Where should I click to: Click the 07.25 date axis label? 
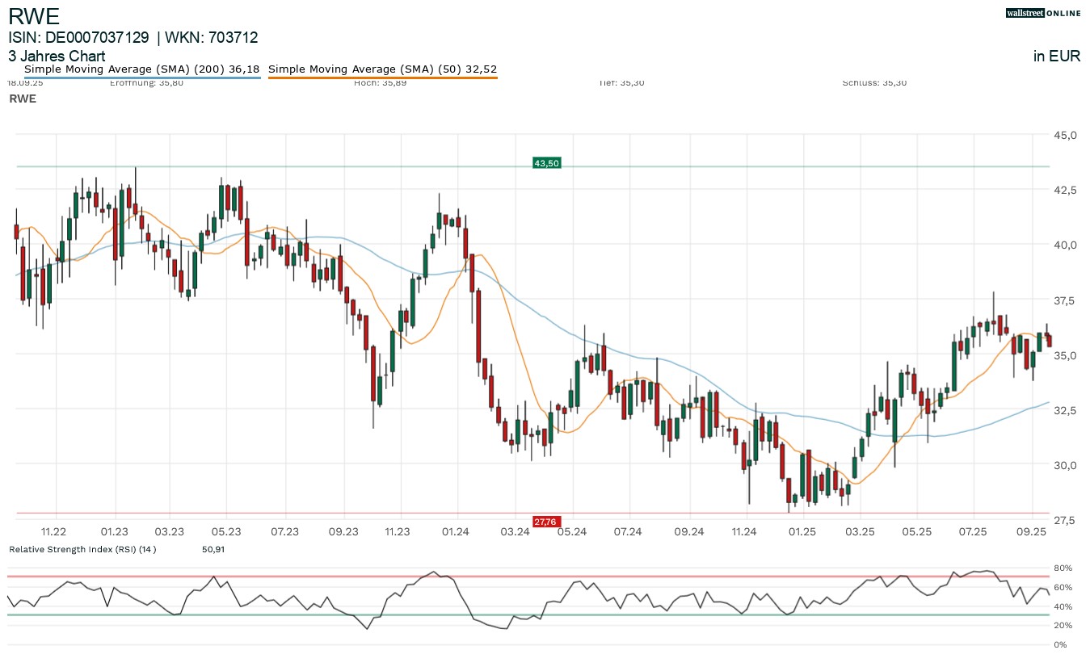(x=974, y=531)
